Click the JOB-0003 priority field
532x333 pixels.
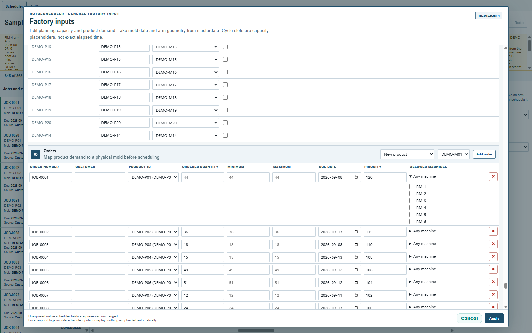pyautogui.click(x=385, y=245)
